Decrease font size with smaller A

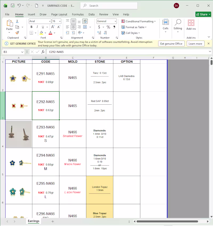pyautogui.click(x=59, y=27)
